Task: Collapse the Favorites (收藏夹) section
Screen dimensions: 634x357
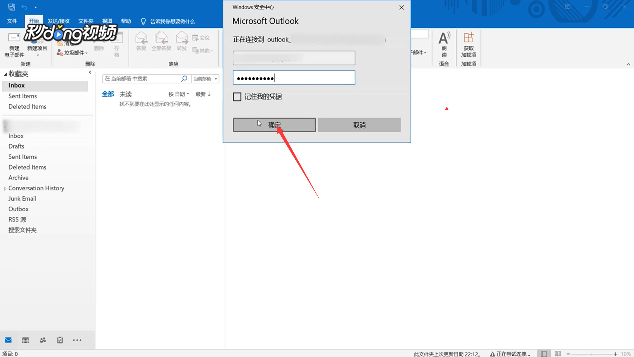Action: (5, 74)
